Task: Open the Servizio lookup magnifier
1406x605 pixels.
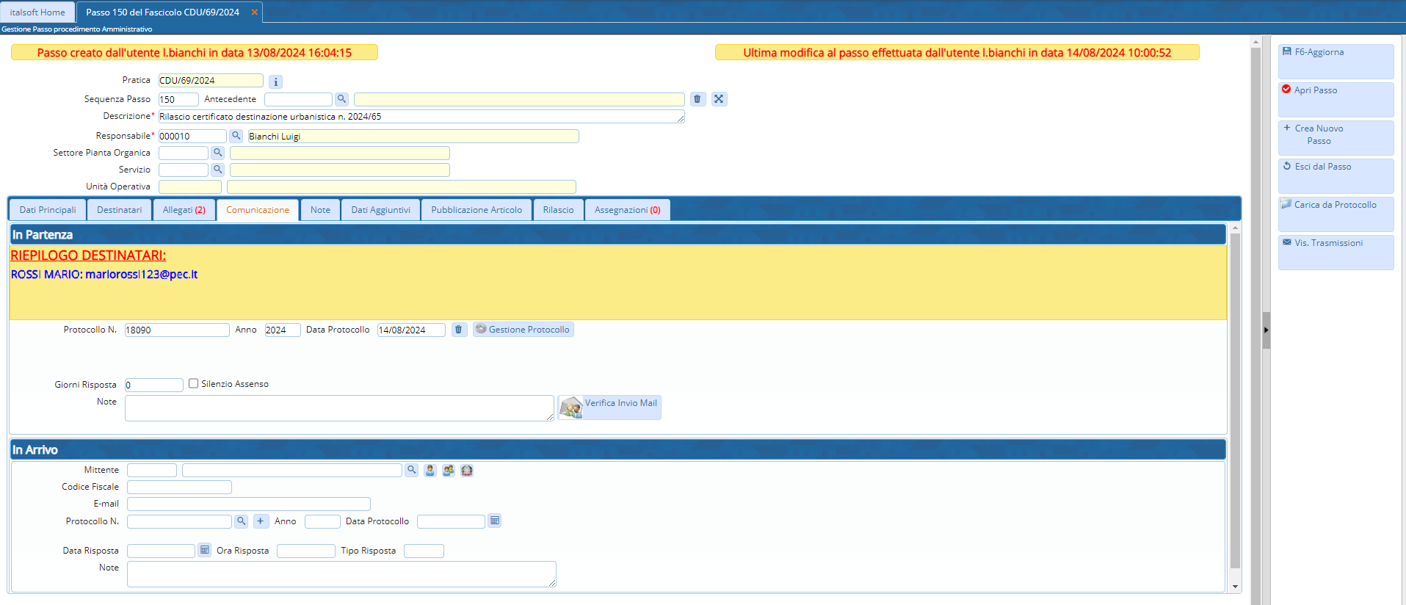Action: pos(218,170)
